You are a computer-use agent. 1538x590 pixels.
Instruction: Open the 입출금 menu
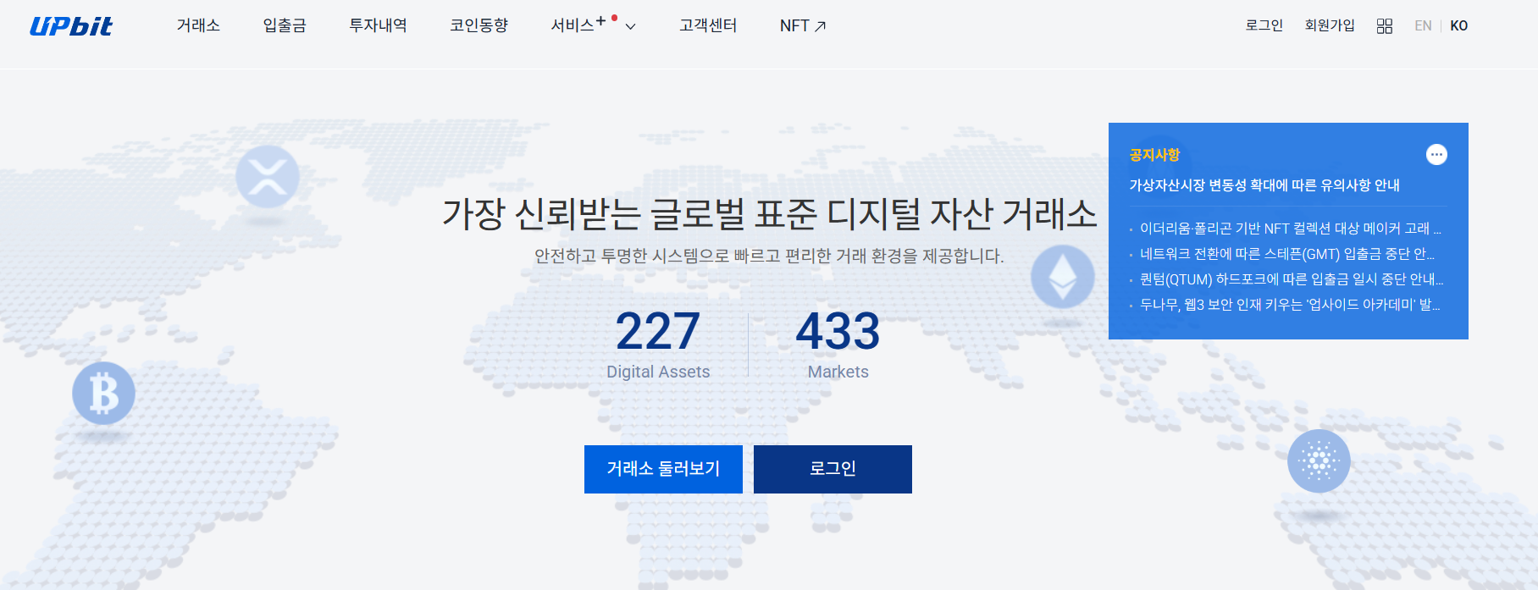285,26
